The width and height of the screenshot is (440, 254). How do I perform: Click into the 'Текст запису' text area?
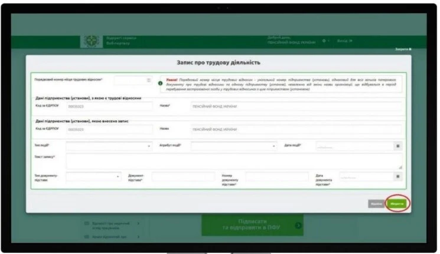(233, 160)
